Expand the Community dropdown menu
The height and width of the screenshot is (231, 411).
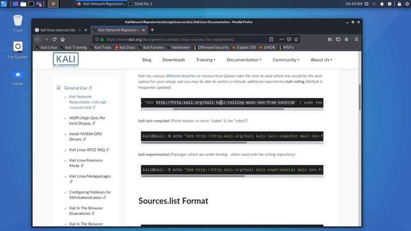coord(286,60)
